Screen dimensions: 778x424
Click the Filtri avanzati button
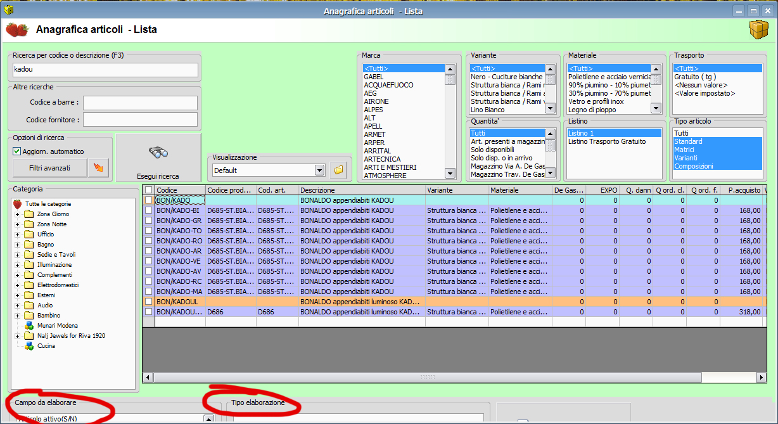click(49, 168)
